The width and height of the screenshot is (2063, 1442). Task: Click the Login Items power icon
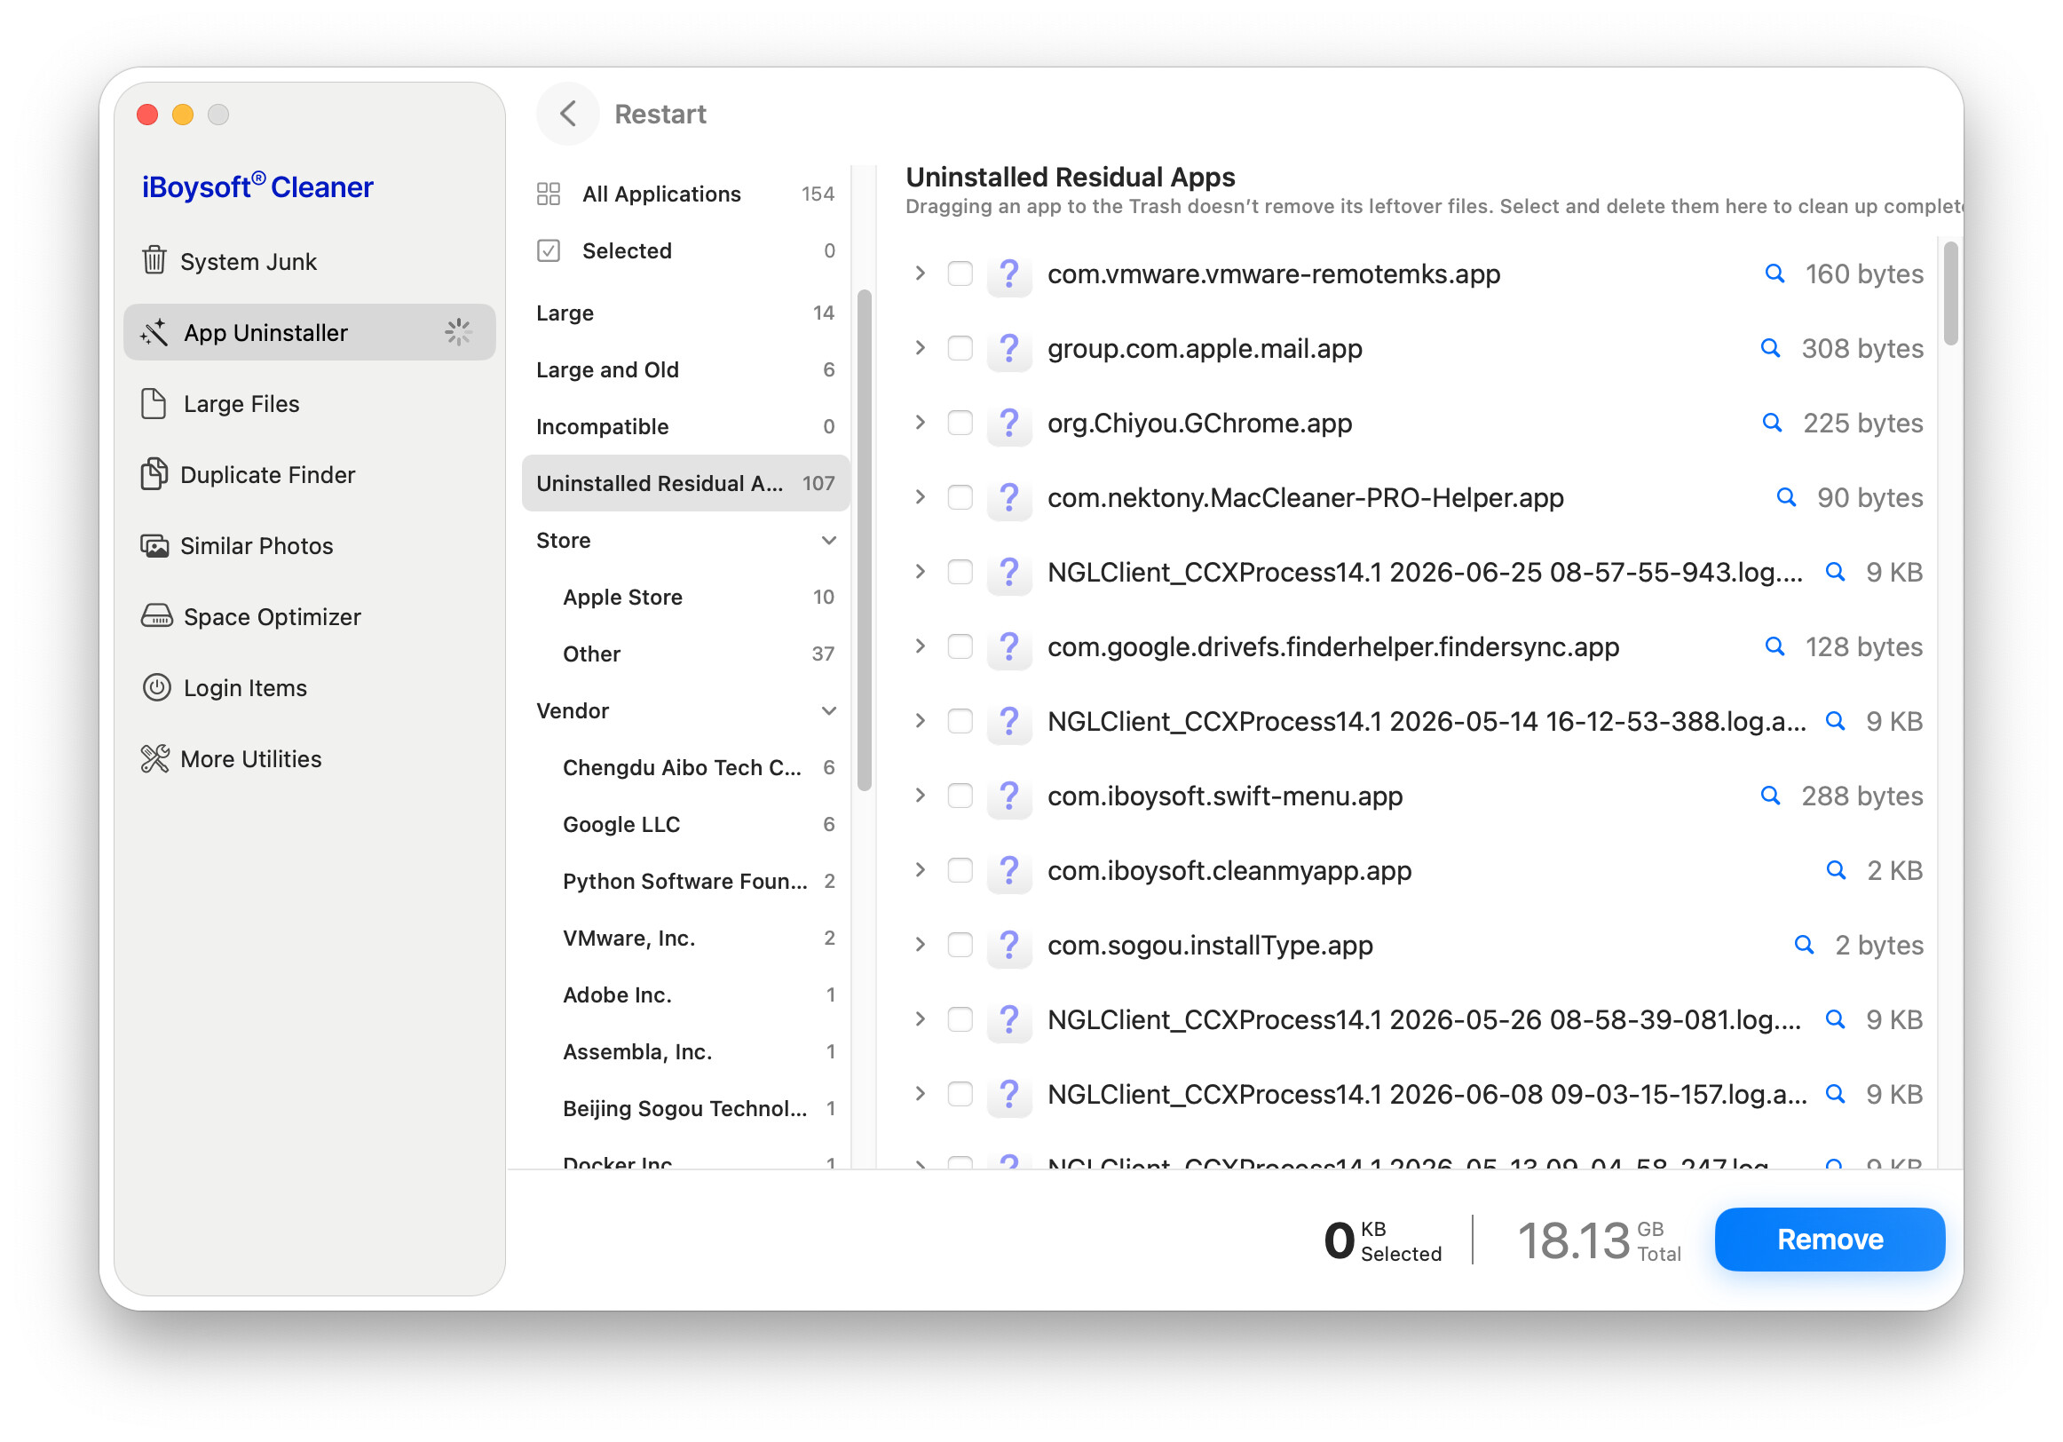tap(156, 688)
